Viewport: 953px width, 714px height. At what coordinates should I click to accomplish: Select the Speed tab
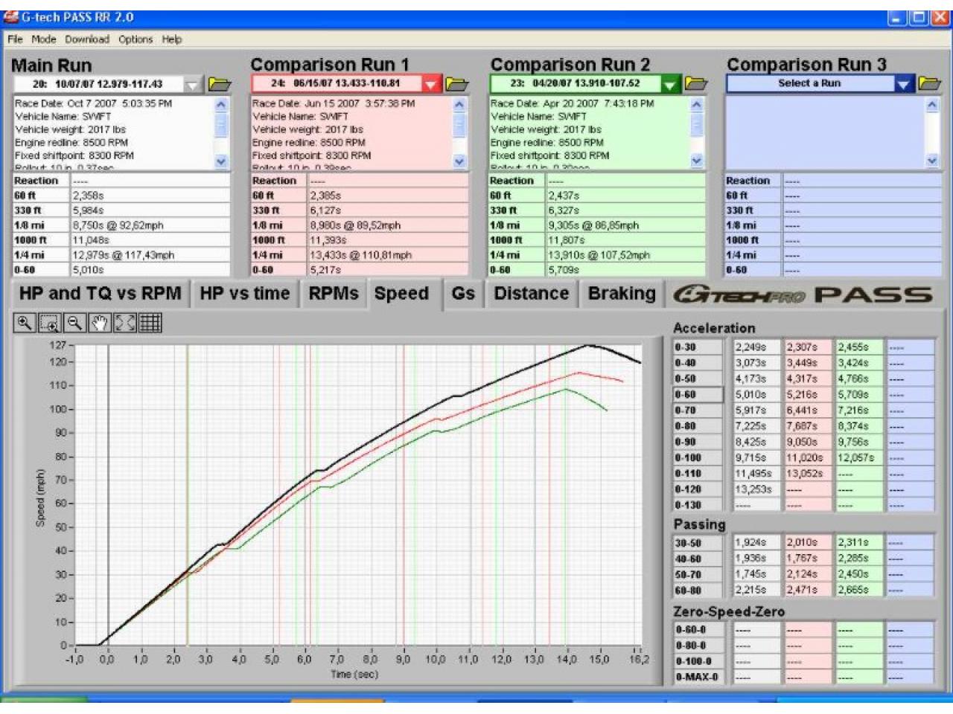click(x=402, y=294)
